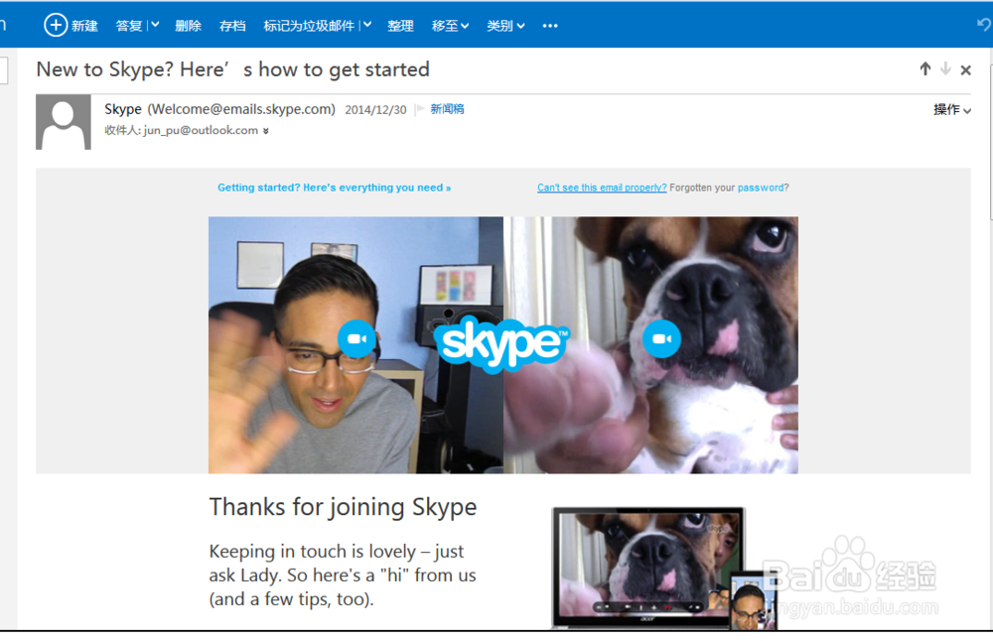The height and width of the screenshot is (641, 993).
Task: Click video call icon on man's photo
Action: click(356, 339)
